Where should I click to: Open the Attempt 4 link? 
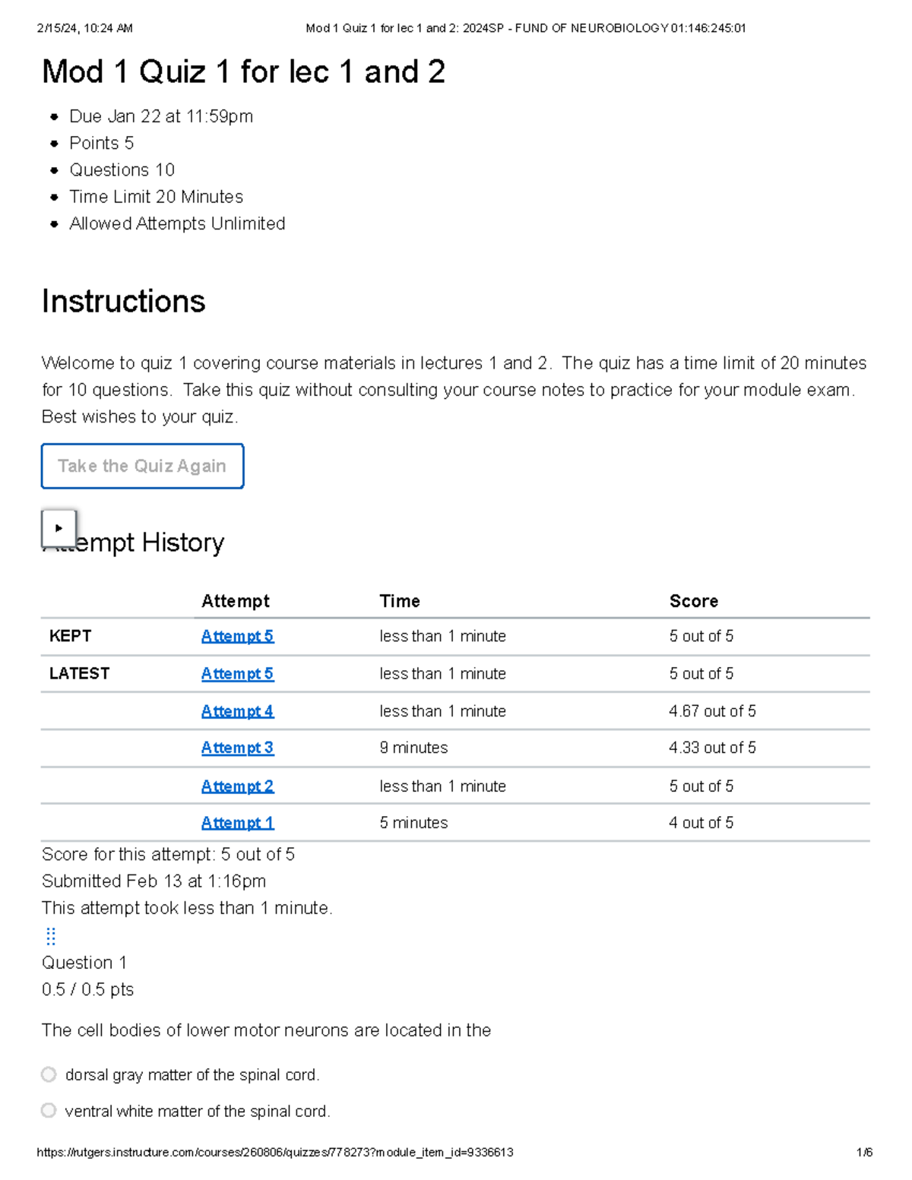(x=237, y=711)
